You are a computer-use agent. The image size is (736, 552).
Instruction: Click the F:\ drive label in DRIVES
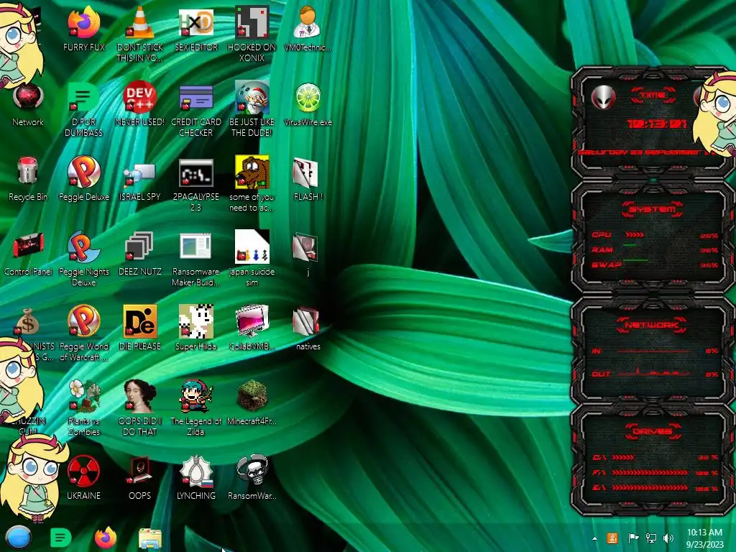(599, 473)
